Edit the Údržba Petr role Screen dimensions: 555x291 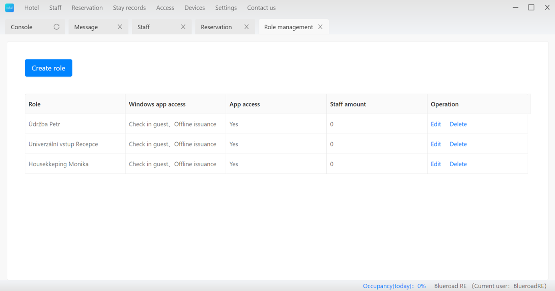point(436,124)
